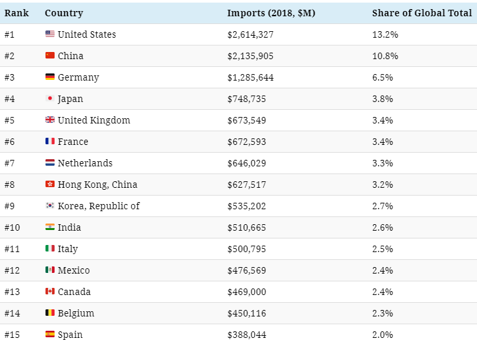Click the Country column header
The width and height of the screenshot is (477, 347).
[x=64, y=13]
